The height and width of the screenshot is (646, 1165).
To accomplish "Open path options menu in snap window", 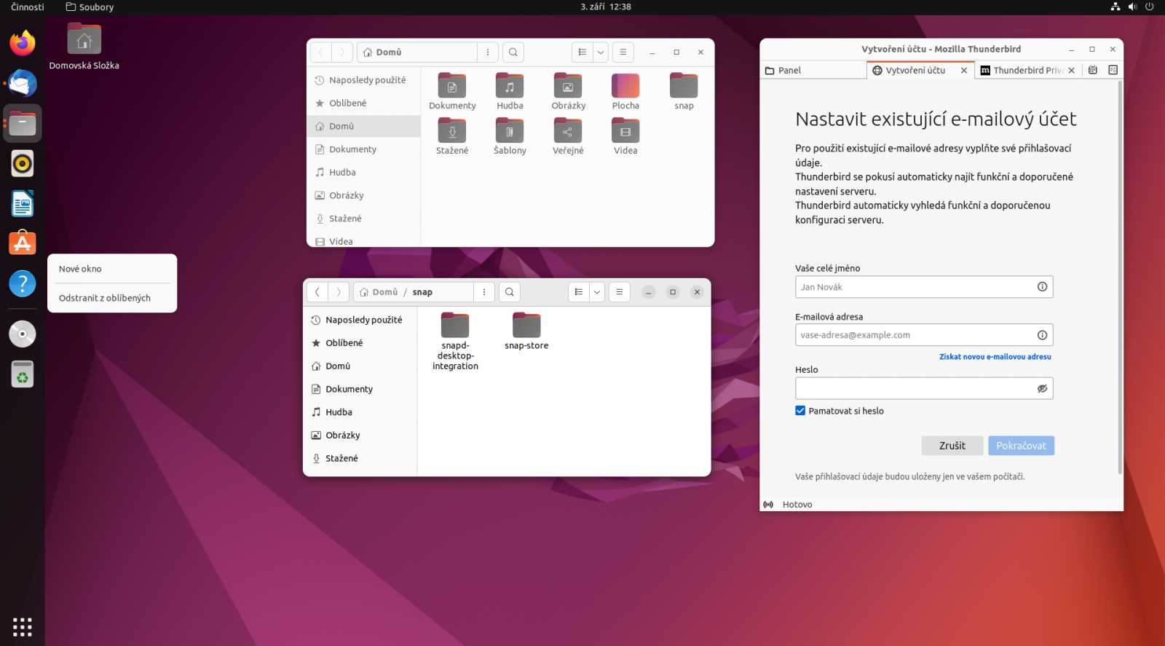I will point(484,292).
